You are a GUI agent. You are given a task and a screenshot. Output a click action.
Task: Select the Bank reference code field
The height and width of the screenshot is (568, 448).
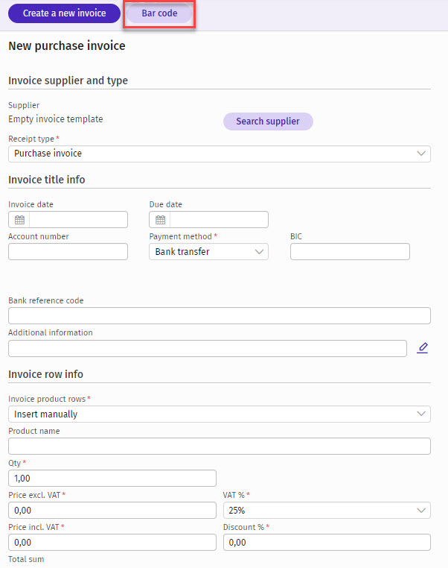(219, 316)
